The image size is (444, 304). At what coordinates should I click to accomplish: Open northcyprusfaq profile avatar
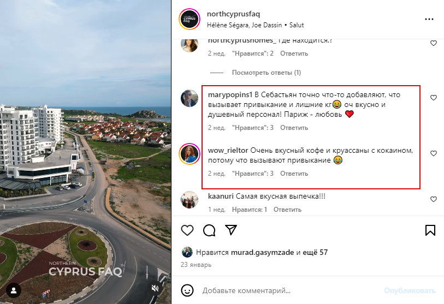(190, 19)
